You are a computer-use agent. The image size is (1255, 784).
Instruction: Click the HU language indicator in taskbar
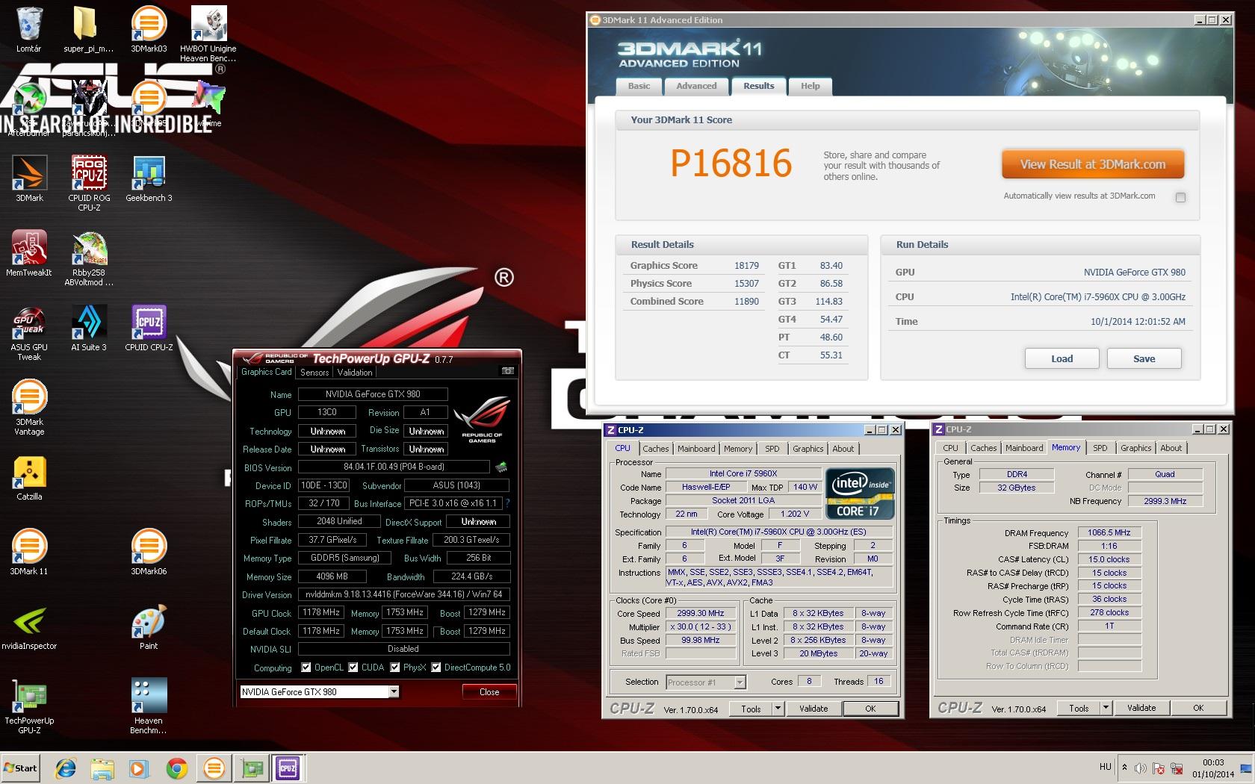1106,767
